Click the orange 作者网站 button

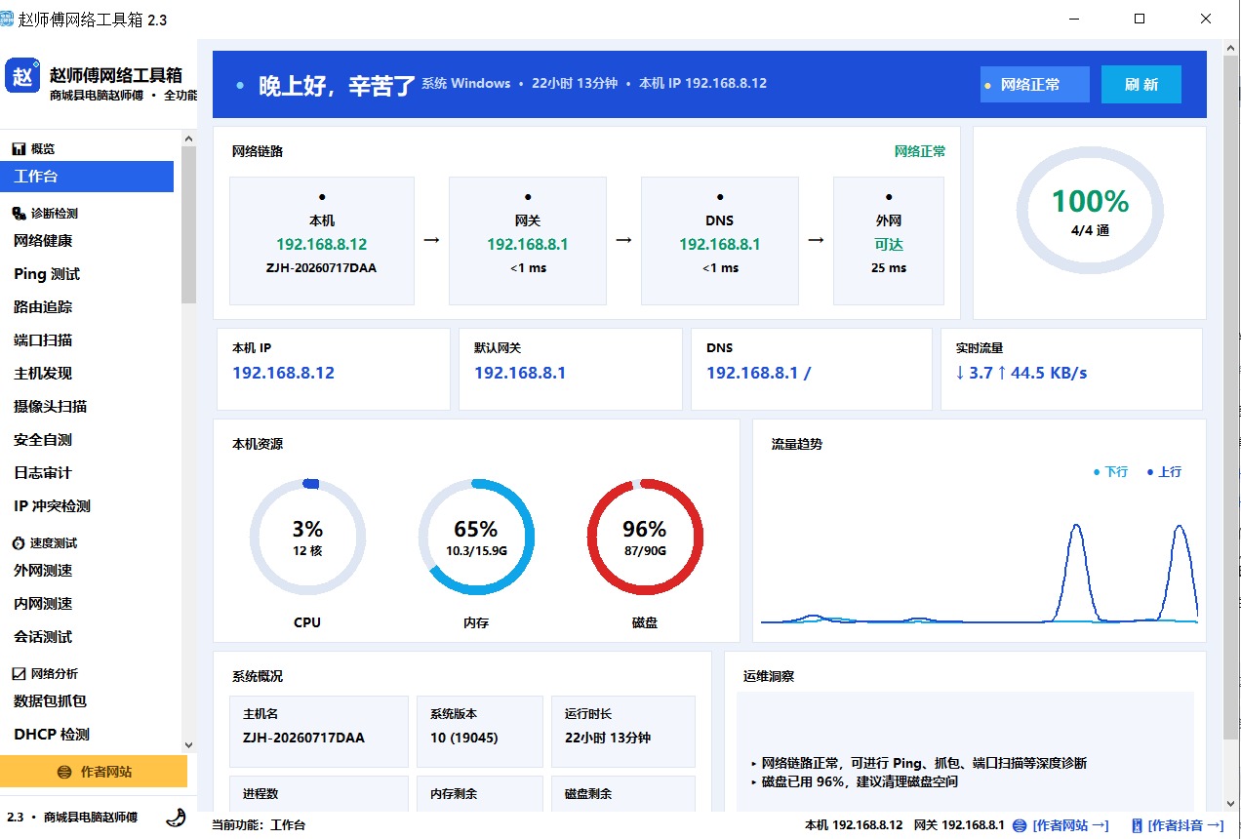[x=94, y=772]
